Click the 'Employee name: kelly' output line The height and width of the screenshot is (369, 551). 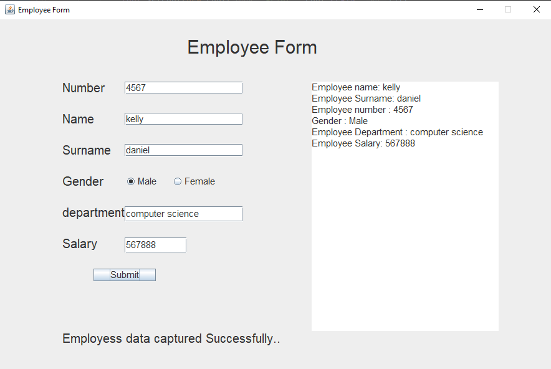point(356,87)
